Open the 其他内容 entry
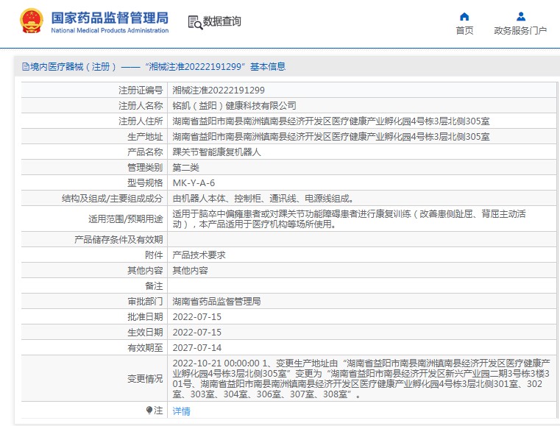Image resolution: width=560 pixels, height=426 pixels. (x=190, y=270)
